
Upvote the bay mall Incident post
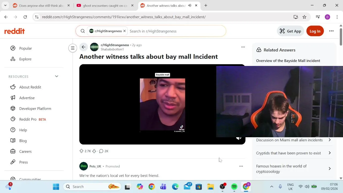(x=81, y=151)
